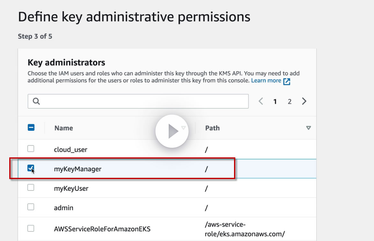Select the myKeyUser checkbox

pos(31,188)
